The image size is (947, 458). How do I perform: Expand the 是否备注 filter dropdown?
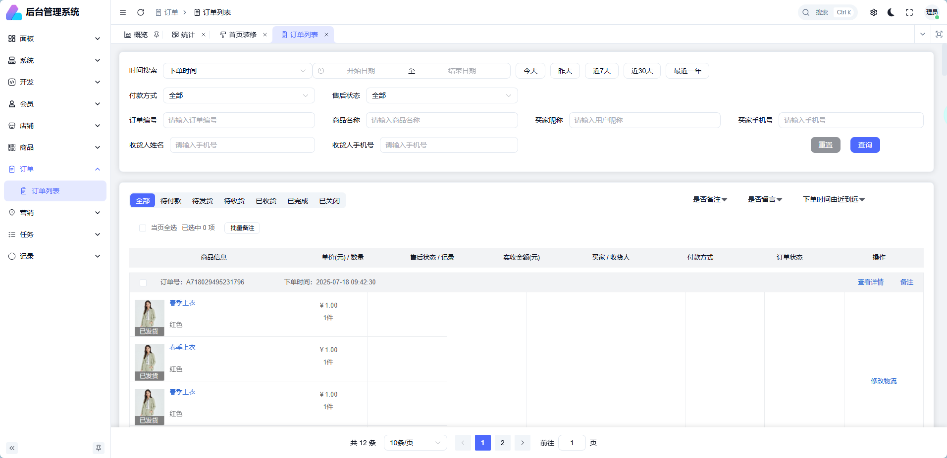pyautogui.click(x=710, y=199)
